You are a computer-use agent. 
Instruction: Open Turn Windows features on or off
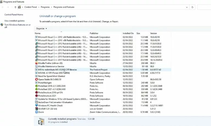tap(18, 26)
